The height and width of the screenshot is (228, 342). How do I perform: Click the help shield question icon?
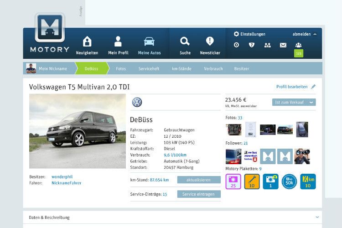[251, 45]
